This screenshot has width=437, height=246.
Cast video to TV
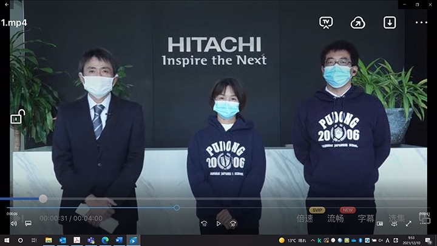327,22
